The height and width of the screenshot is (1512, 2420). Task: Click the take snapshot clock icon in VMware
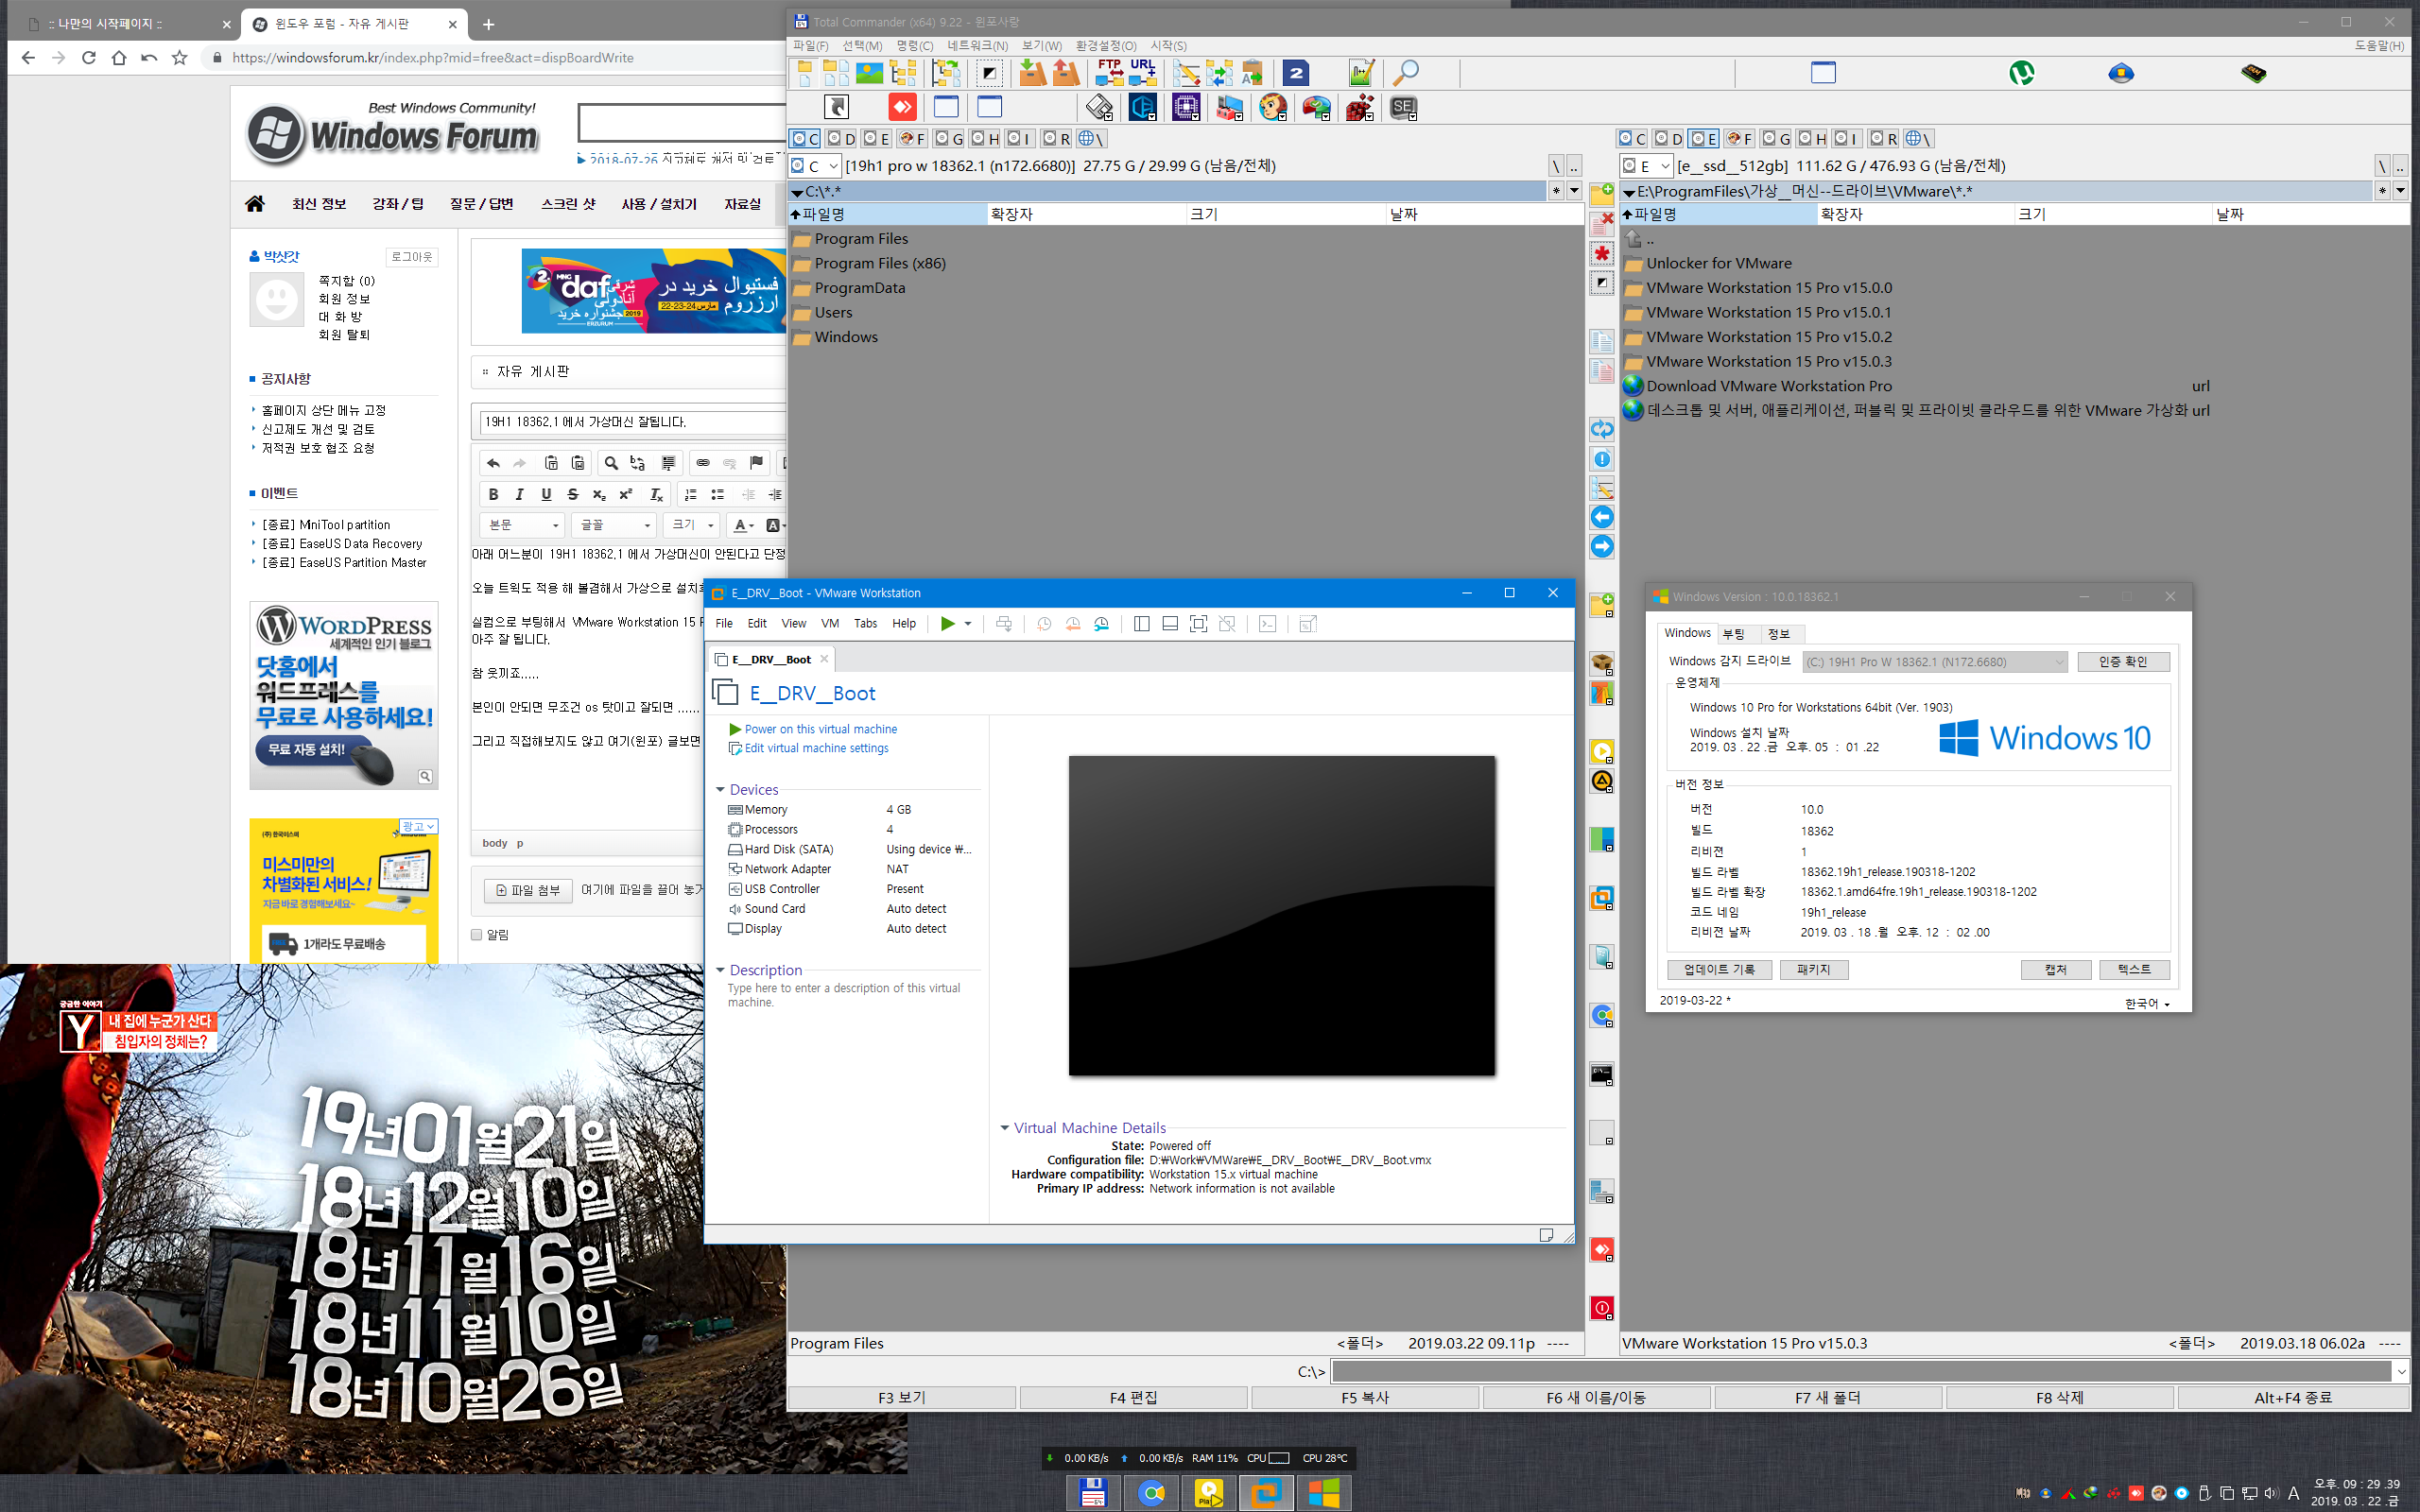coord(1044,624)
